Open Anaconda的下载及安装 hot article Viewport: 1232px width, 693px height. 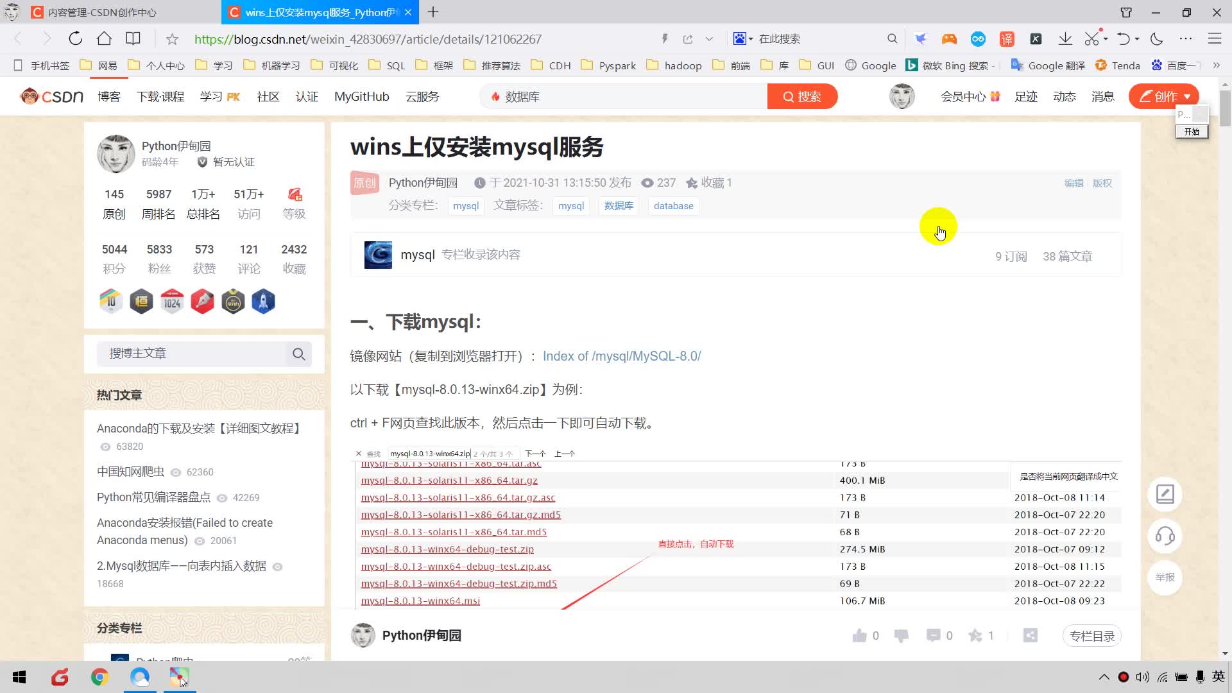pyautogui.click(x=201, y=429)
